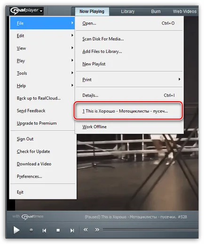This screenshot has width=204, height=244.
Task: Expand the View submenu
Action: click(x=42, y=48)
